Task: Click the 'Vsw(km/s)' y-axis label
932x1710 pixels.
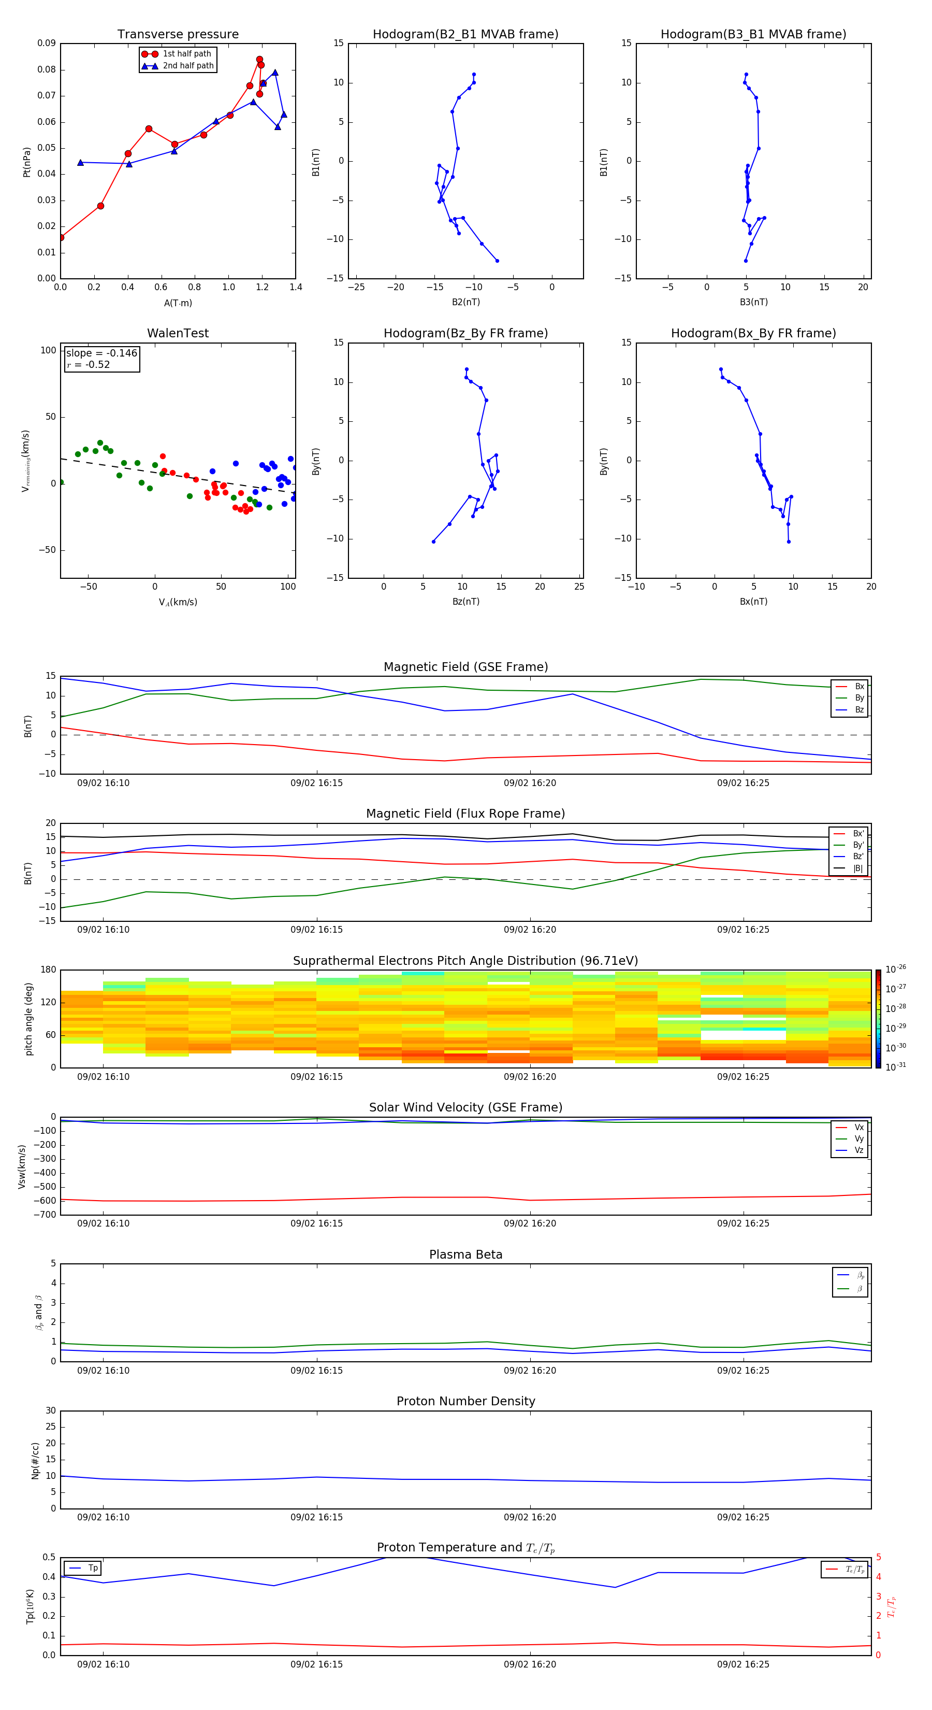Action: (22, 1166)
